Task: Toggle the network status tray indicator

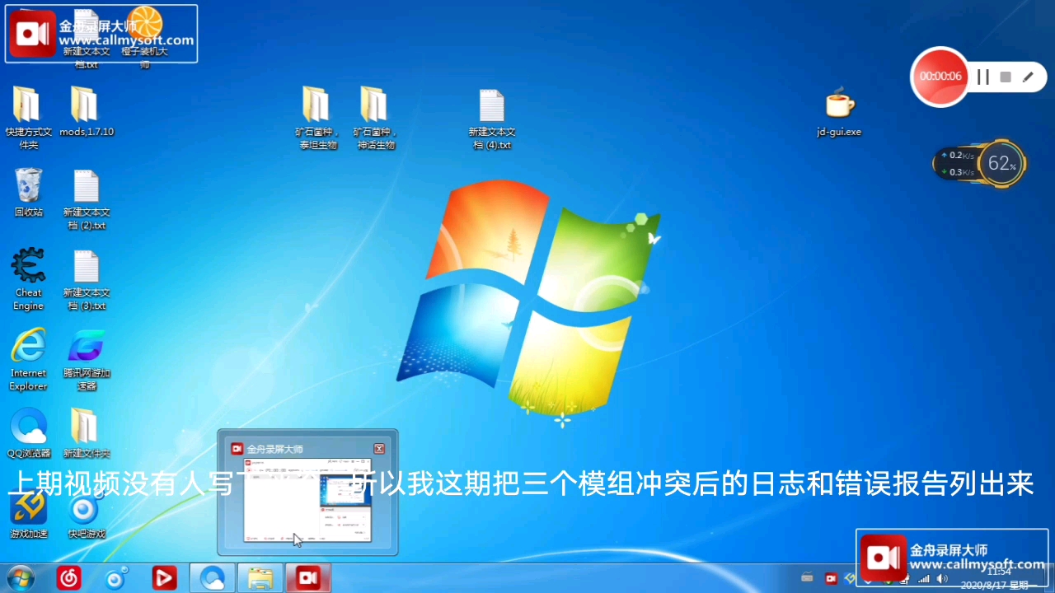Action: 923,578
